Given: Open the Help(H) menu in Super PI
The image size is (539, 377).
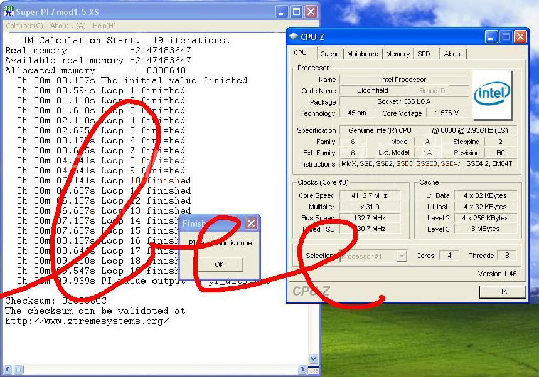Looking at the screenshot, I should [x=104, y=26].
